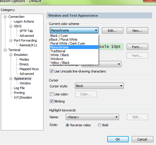The height and width of the screenshot is (145, 156).
Task: Click the disabled second Font... button
Action: [137, 56]
